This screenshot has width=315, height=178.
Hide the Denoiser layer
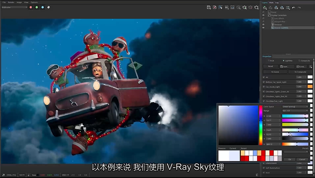tap(263, 25)
